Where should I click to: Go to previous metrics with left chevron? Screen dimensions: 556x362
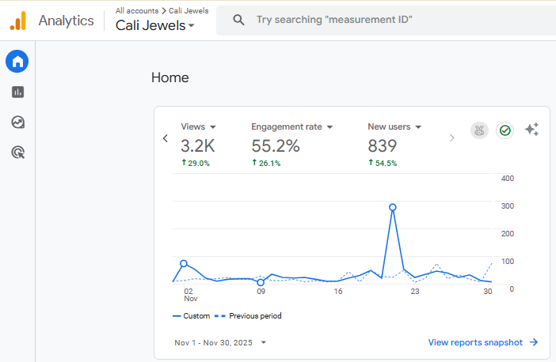tap(166, 138)
